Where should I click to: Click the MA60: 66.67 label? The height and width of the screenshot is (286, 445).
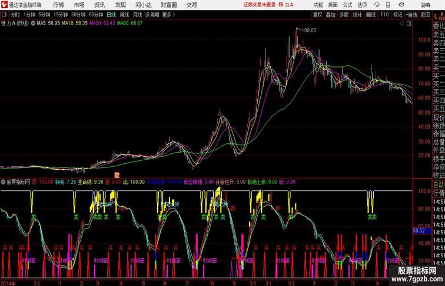point(129,23)
